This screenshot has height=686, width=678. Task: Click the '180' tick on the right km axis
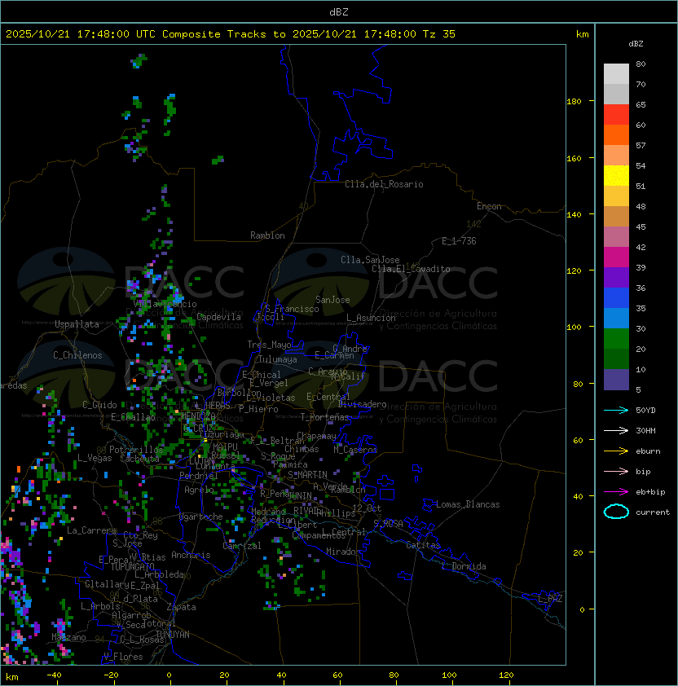pos(574,102)
